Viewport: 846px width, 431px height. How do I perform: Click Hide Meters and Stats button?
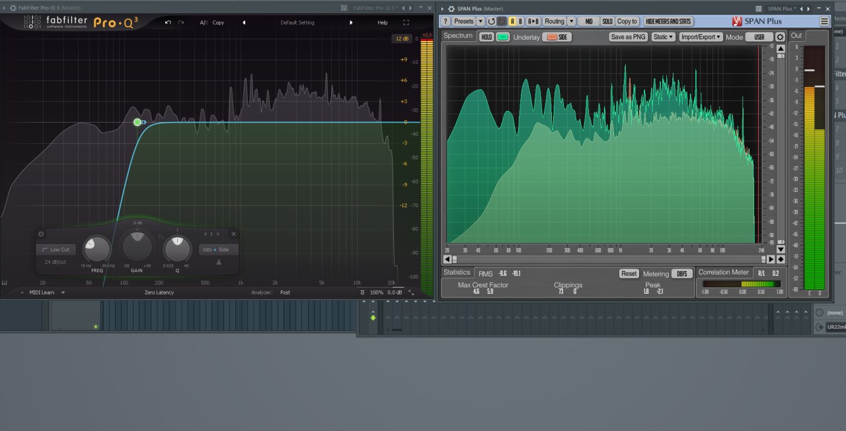coord(669,21)
